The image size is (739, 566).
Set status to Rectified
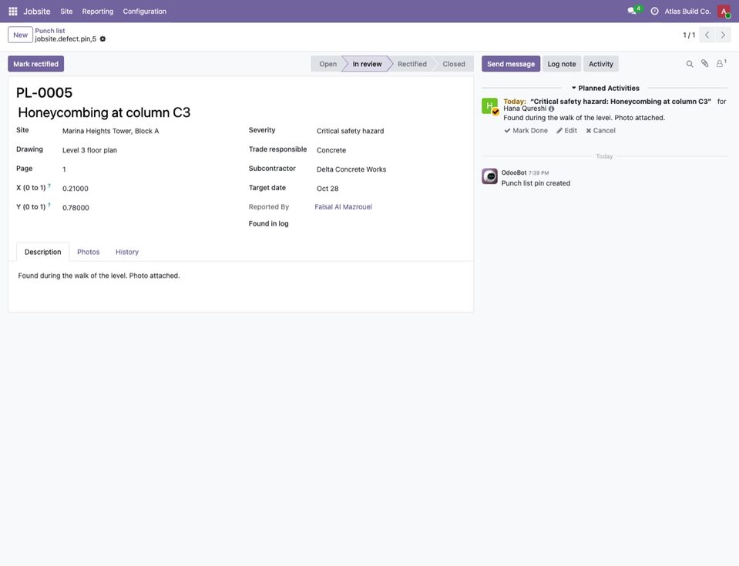tap(412, 64)
